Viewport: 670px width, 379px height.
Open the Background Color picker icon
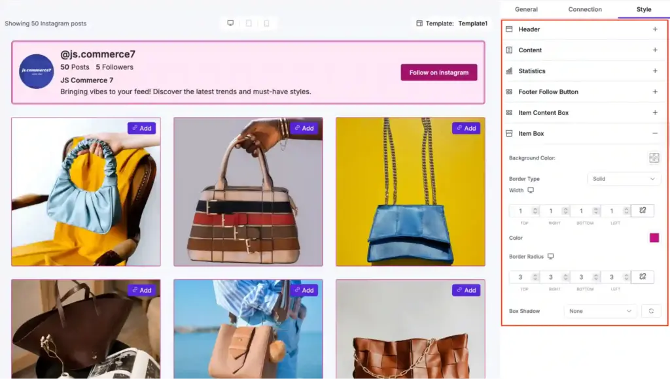[654, 157]
